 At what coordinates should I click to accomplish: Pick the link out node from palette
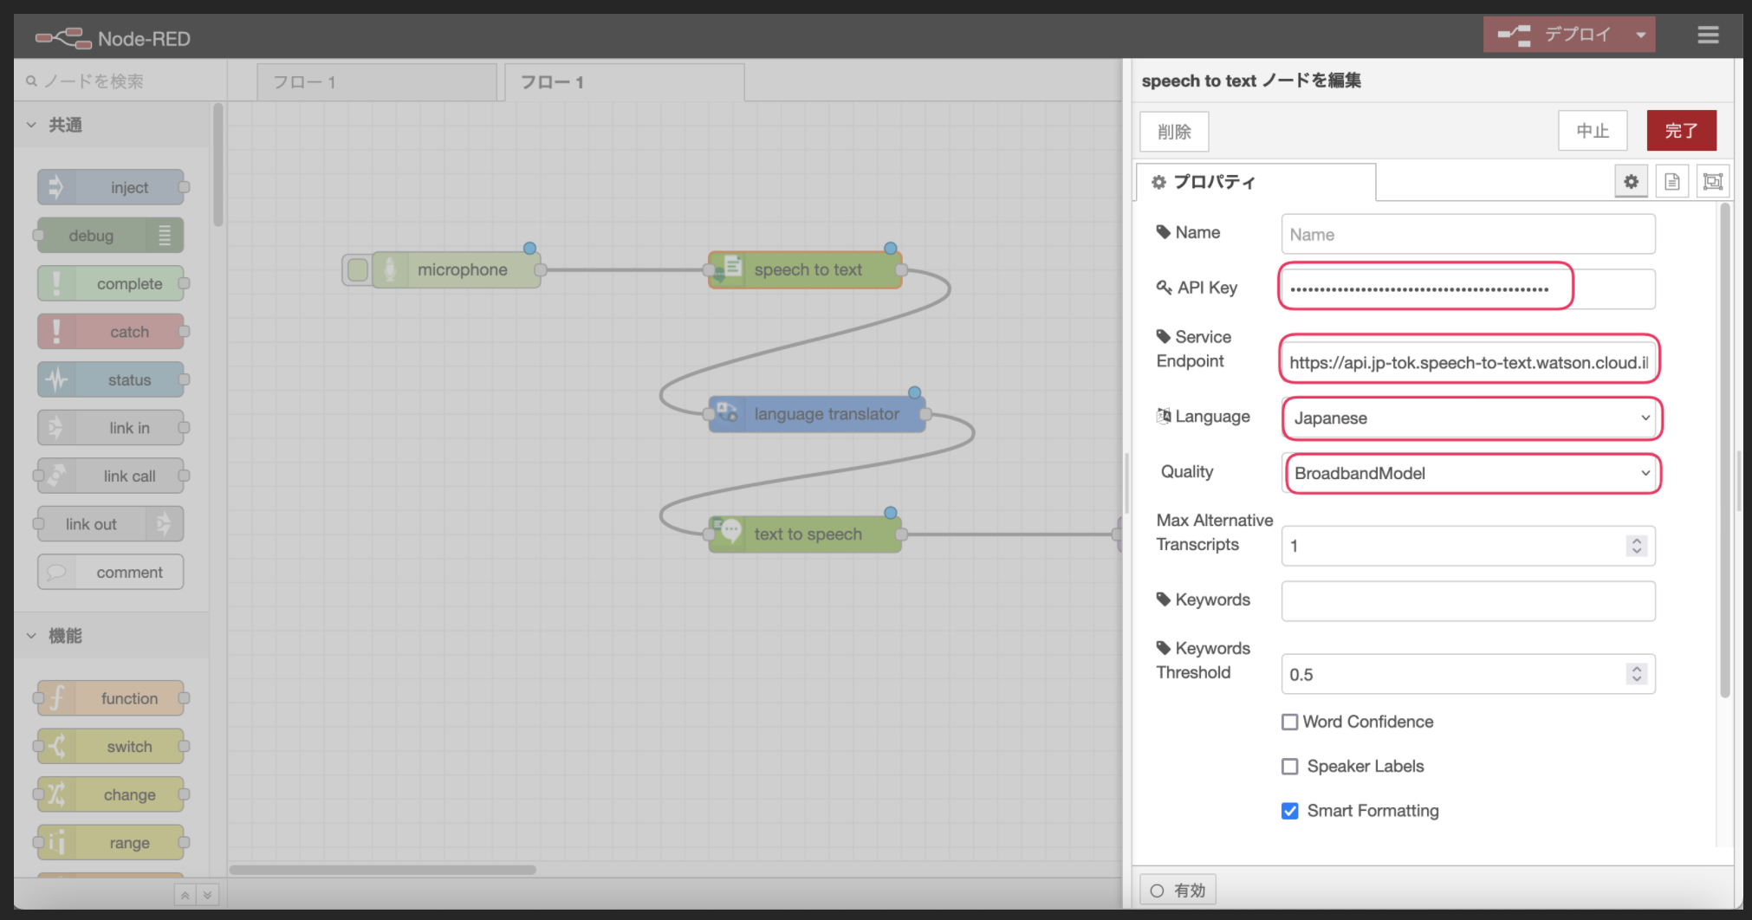click(x=111, y=524)
